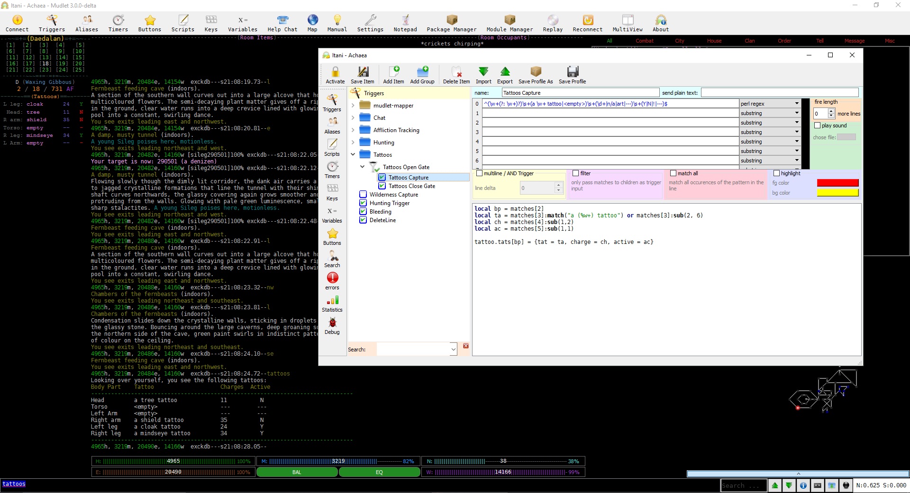Image resolution: width=910 pixels, height=493 pixels.
Task: Open Mudlet Settings
Action: 370,23
